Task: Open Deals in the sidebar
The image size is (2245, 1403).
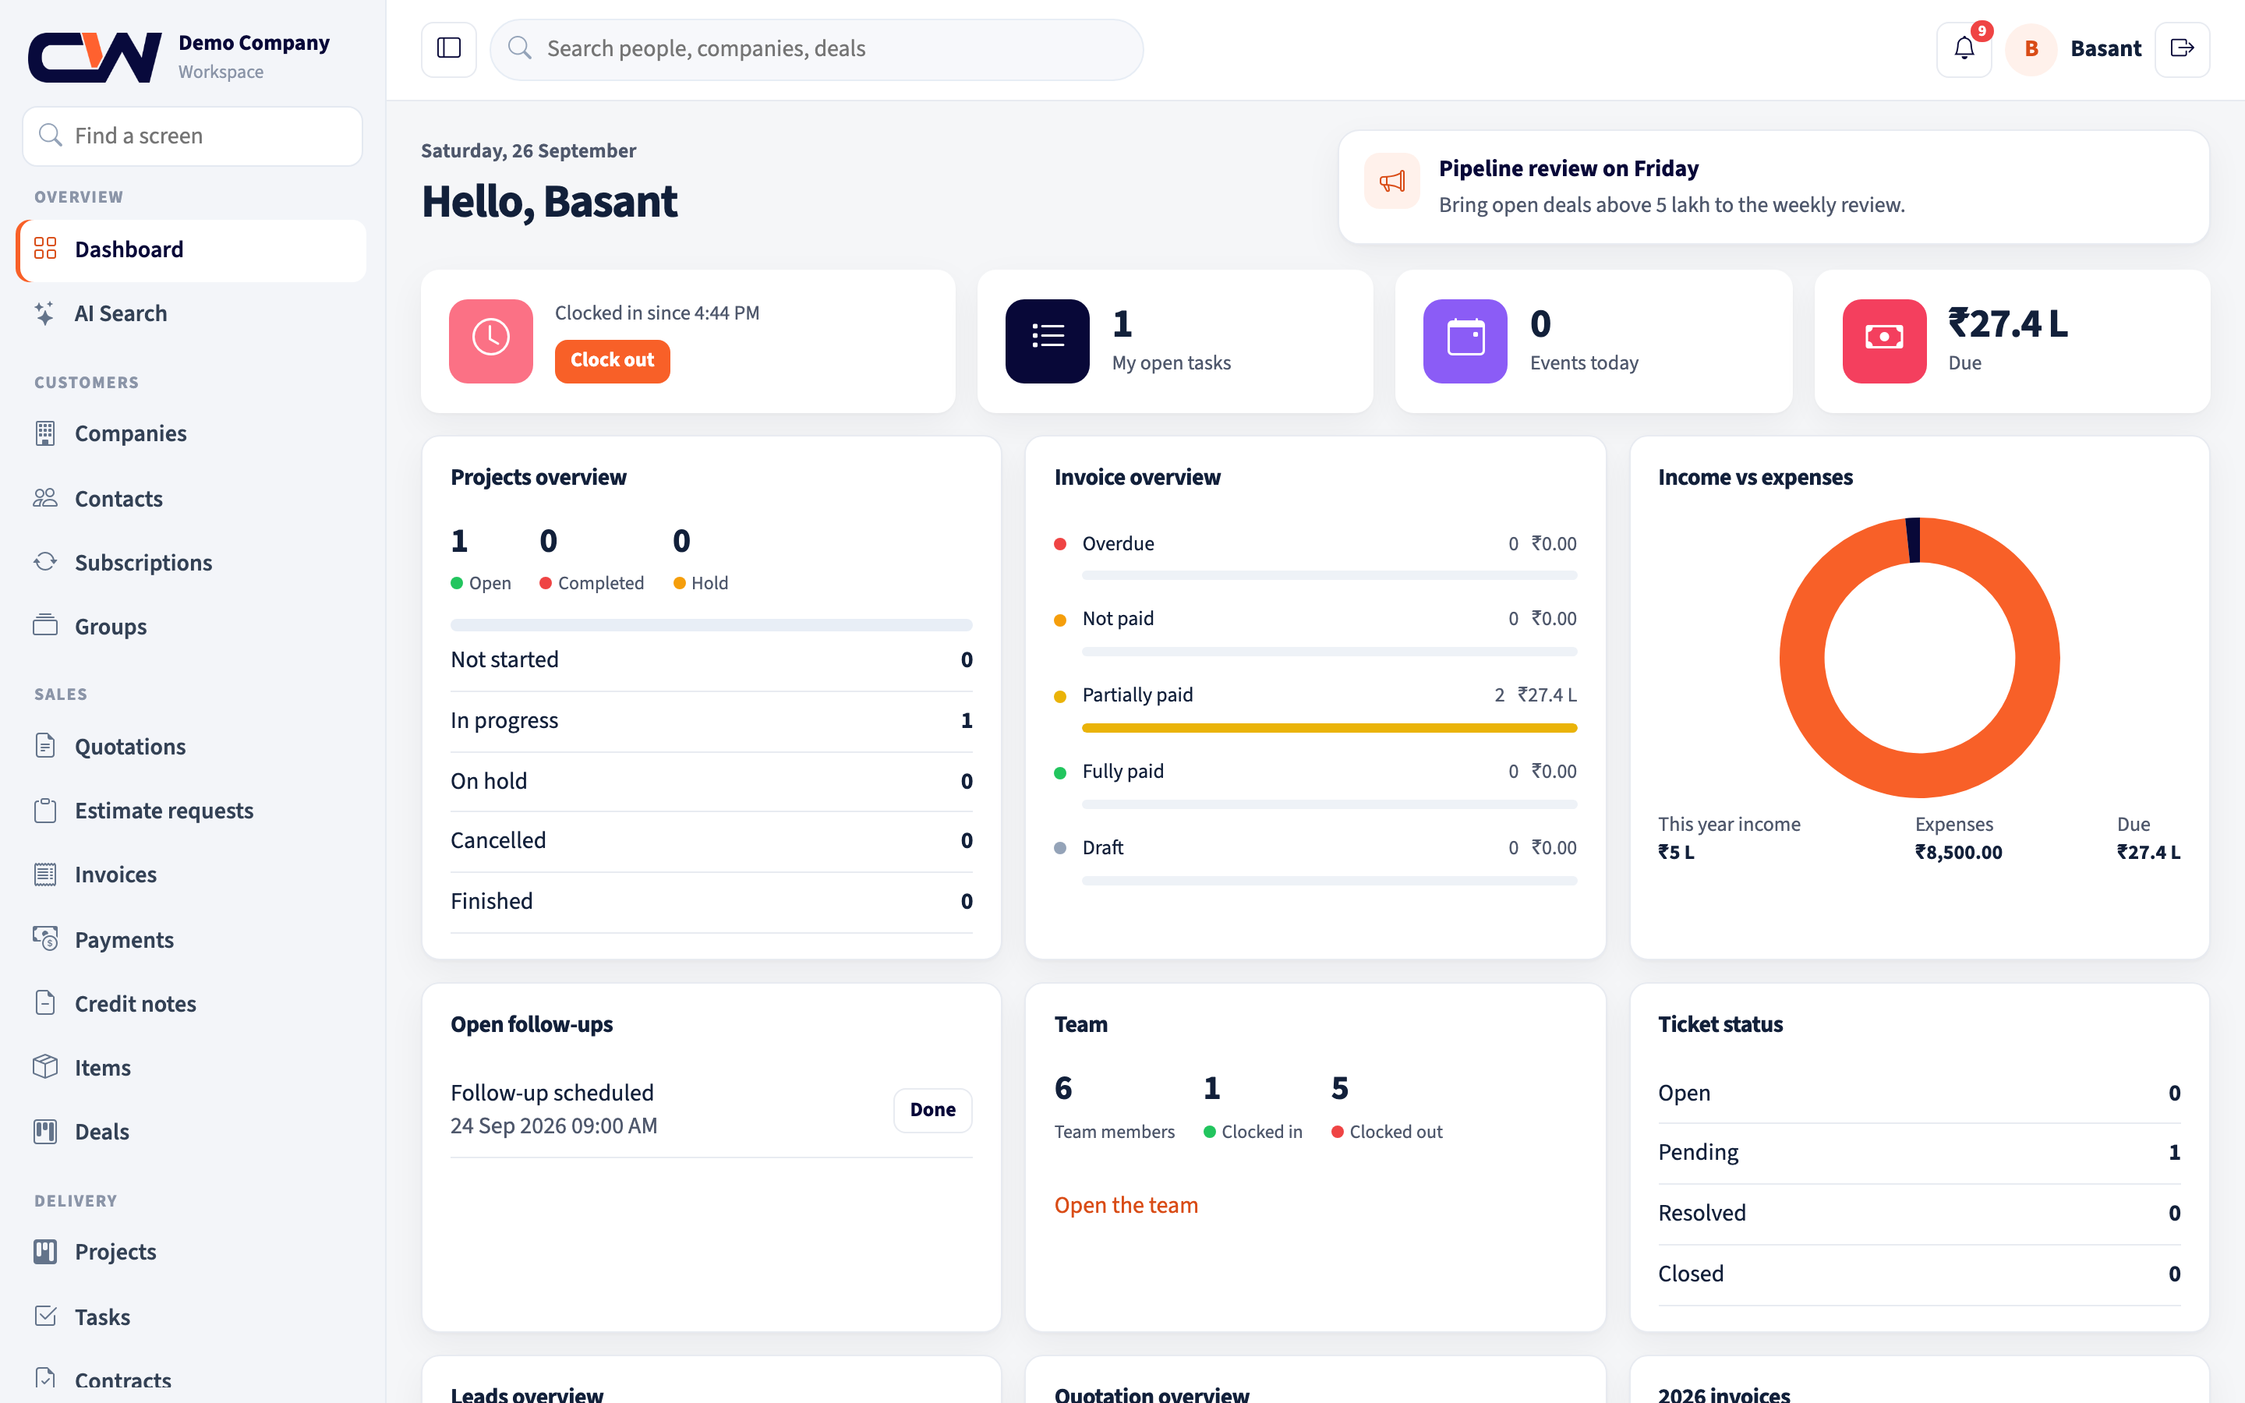Action: coord(191,1131)
